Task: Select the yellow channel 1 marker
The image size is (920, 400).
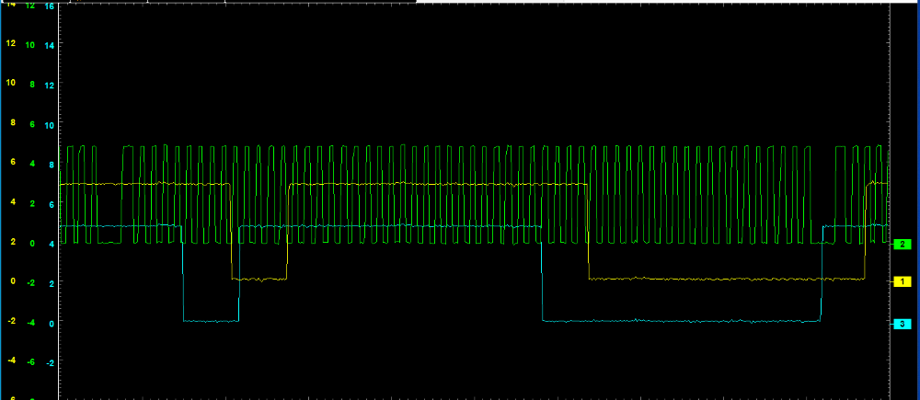Action: (903, 280)
